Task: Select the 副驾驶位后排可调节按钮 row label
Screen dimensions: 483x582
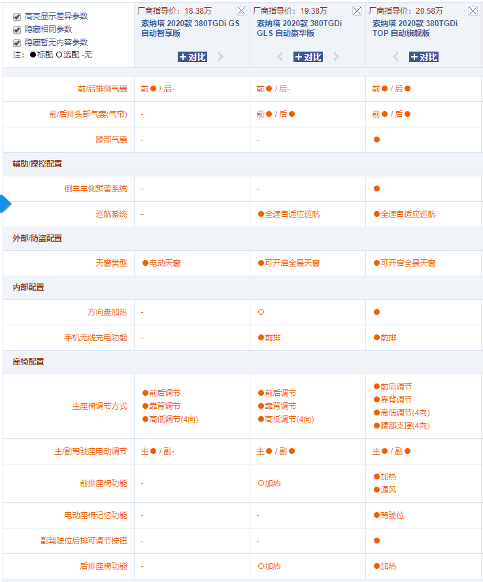Action: (x=84, y=541)
